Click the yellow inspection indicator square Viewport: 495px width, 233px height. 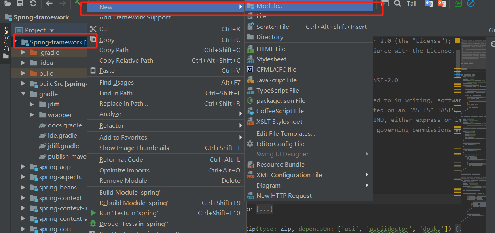click(x=457, y=40)
